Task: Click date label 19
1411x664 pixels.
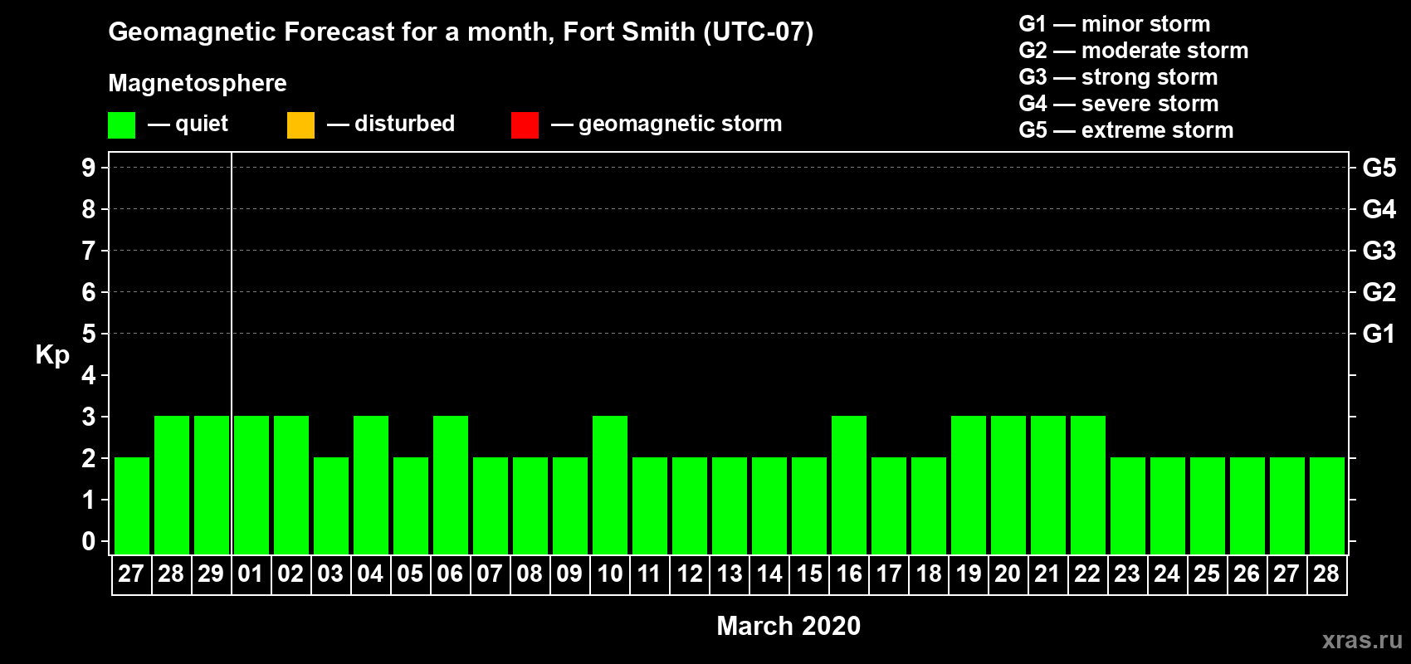Action: click(x=968, y=574)
